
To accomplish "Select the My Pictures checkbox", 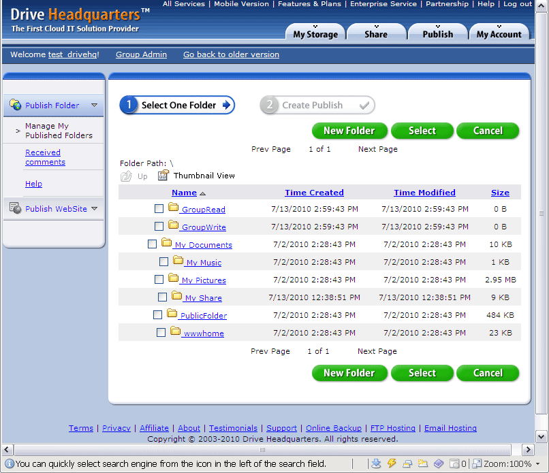I will coord(159,279).
